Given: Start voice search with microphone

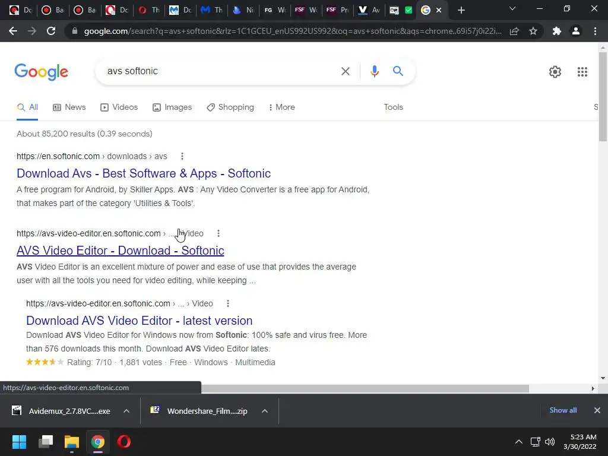Looking at the screenshot, I should [x=374, y=71].
